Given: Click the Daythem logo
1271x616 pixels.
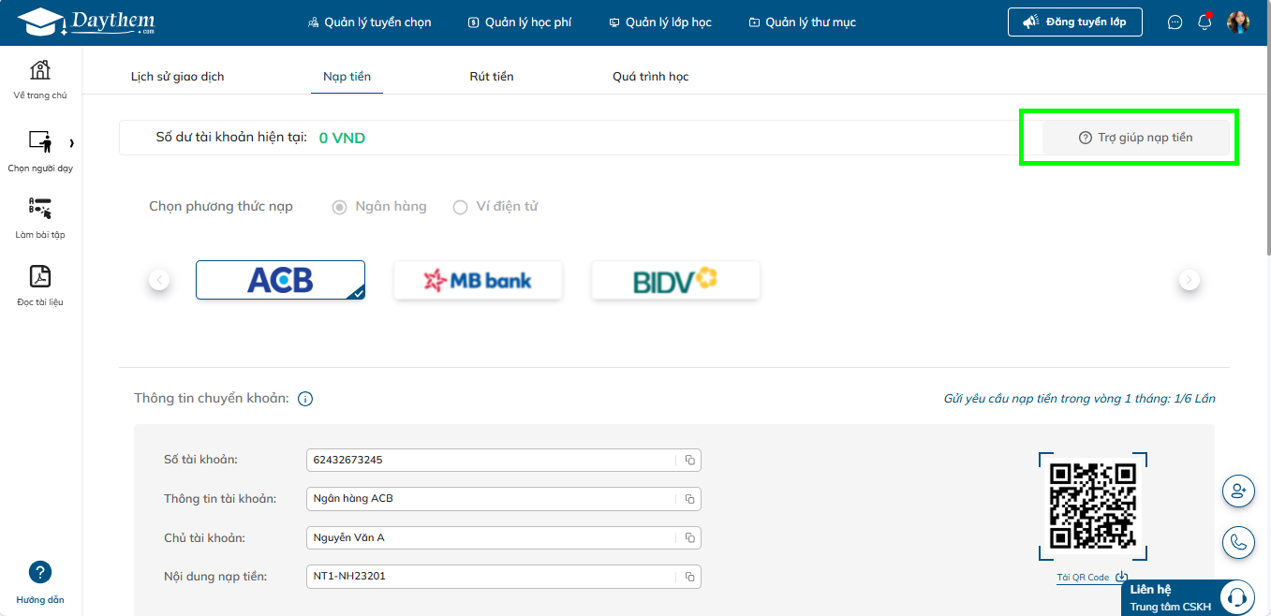Looking at the screenshot, I should (x=85, y=21).
